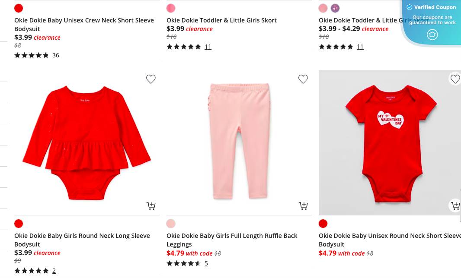Screen dimensions: 461x278
Task: Select the purple print swatch on the skort
Action: (x=335, y=8)
